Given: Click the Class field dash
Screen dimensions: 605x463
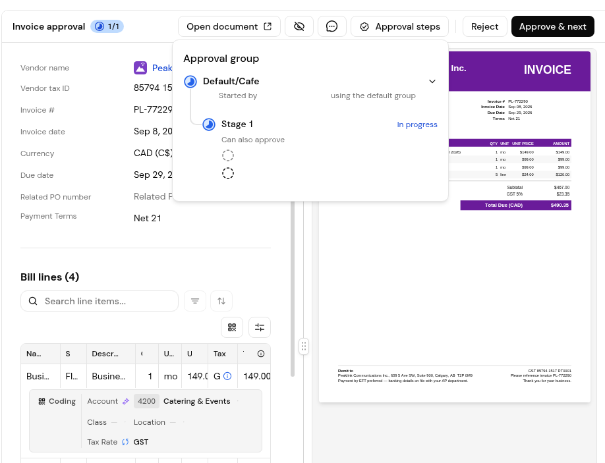Looking at the screenshot, I should pos(114,423).
